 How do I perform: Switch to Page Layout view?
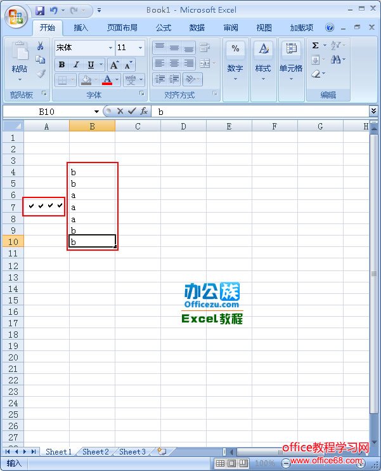coord(231,463)
